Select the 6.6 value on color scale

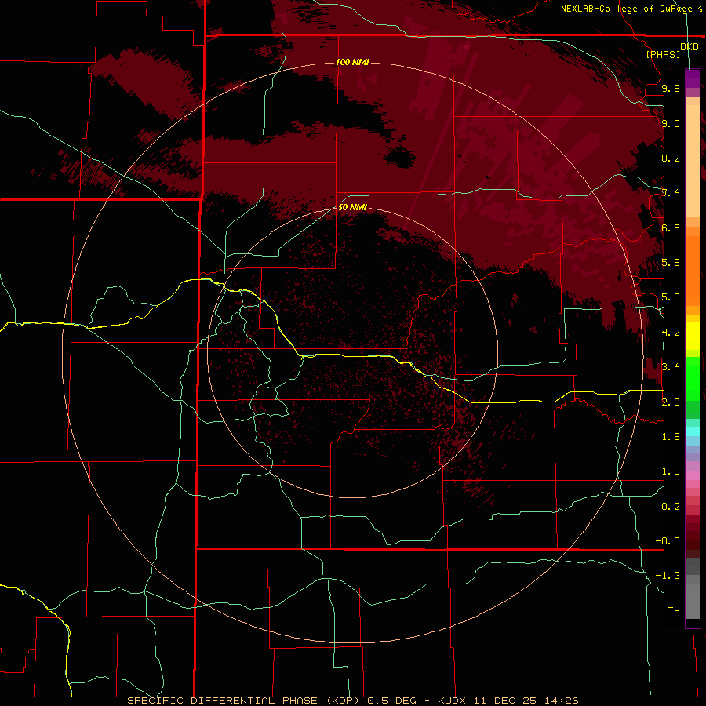[x=671, y=227]
